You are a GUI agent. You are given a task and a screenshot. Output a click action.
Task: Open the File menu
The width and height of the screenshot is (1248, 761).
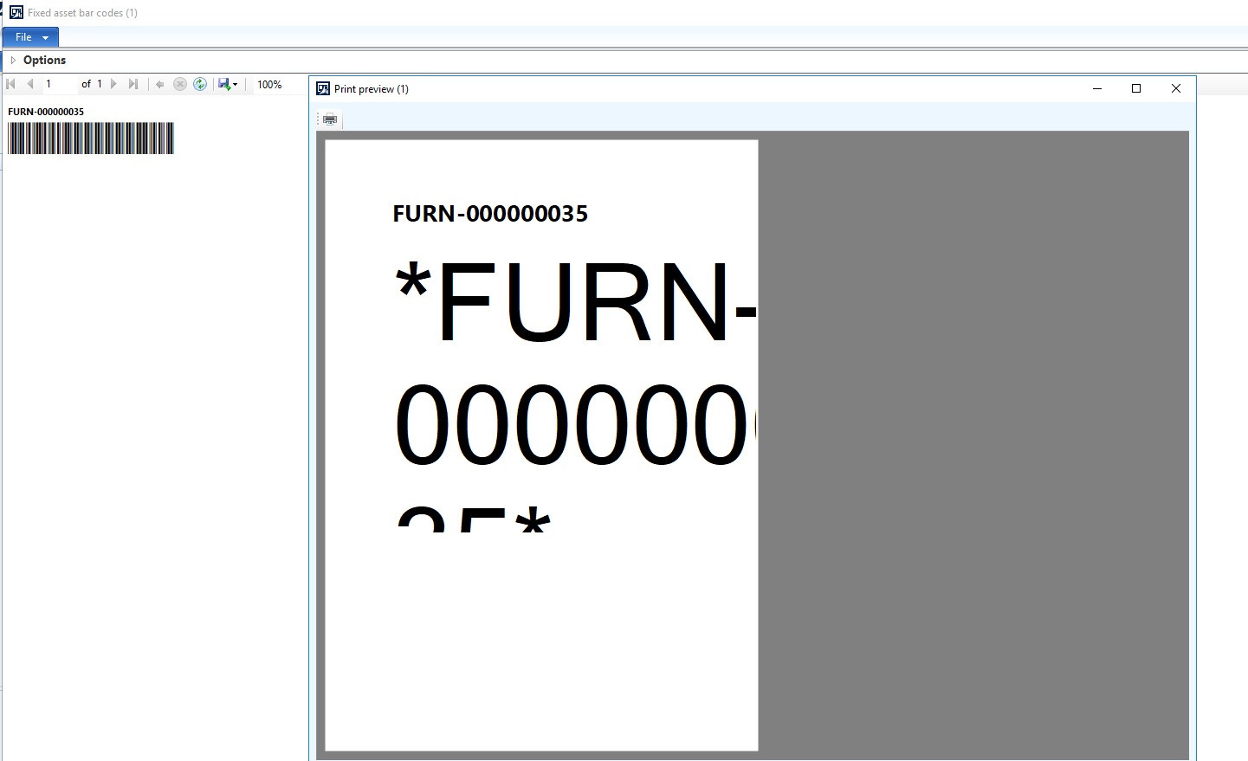(23, 37)
